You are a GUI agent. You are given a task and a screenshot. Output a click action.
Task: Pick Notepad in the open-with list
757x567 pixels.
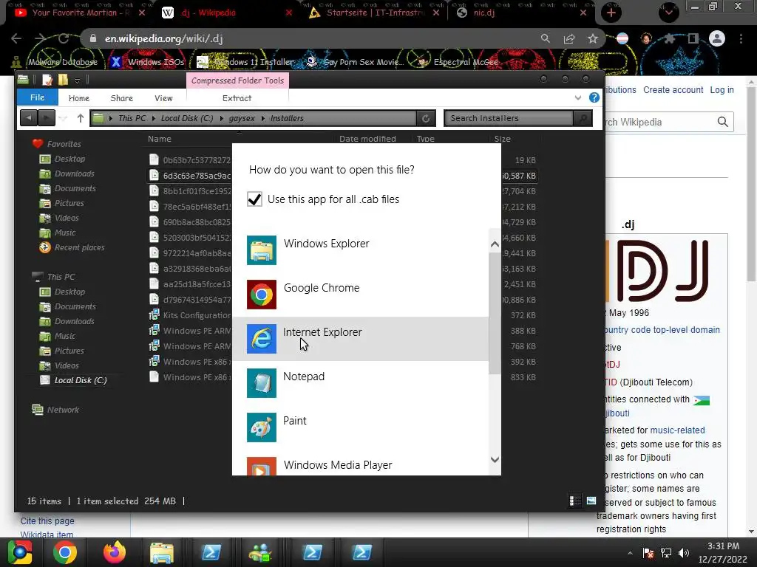pyautogui.click(x=360, y=383)
